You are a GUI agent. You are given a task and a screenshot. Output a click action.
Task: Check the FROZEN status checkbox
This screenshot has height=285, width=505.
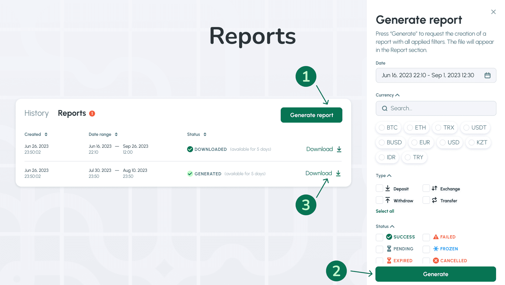pyautogui.click(x=426, y=249)
